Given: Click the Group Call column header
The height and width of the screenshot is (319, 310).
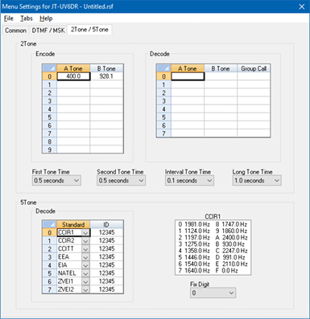Looking at the screenshot, I should (254, 68).
